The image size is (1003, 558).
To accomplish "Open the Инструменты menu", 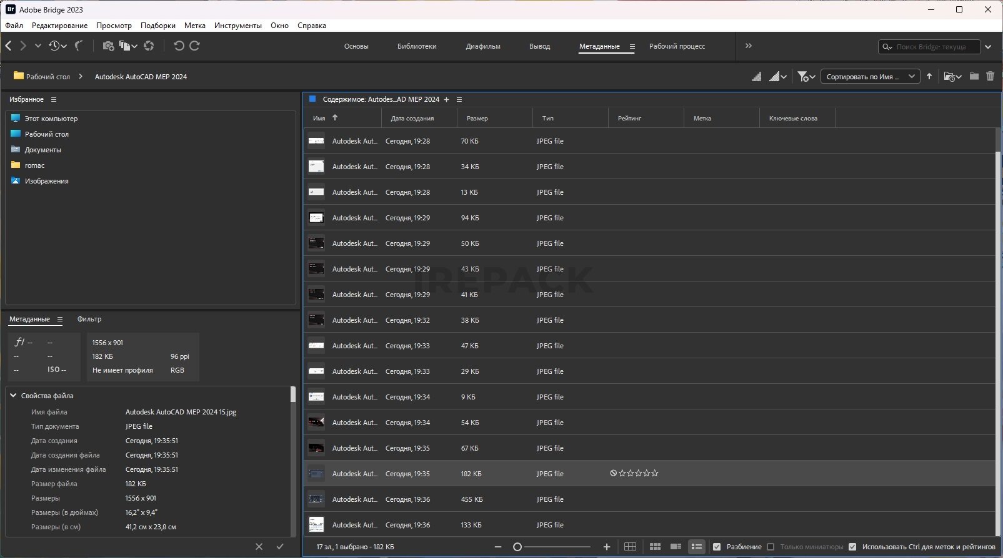I will coord(237,26).
